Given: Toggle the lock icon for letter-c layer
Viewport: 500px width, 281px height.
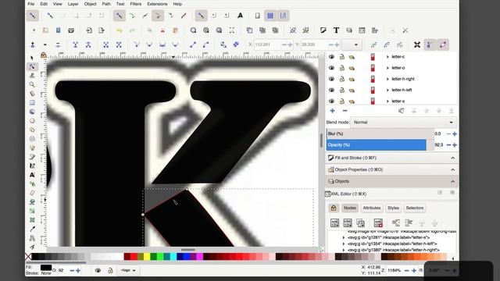Looking at the screenshot, I should 342,57.
